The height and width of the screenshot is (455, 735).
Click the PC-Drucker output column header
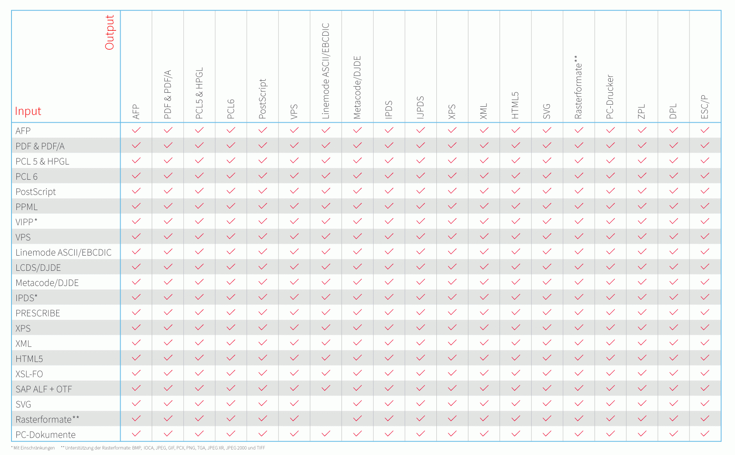point(610,97)
